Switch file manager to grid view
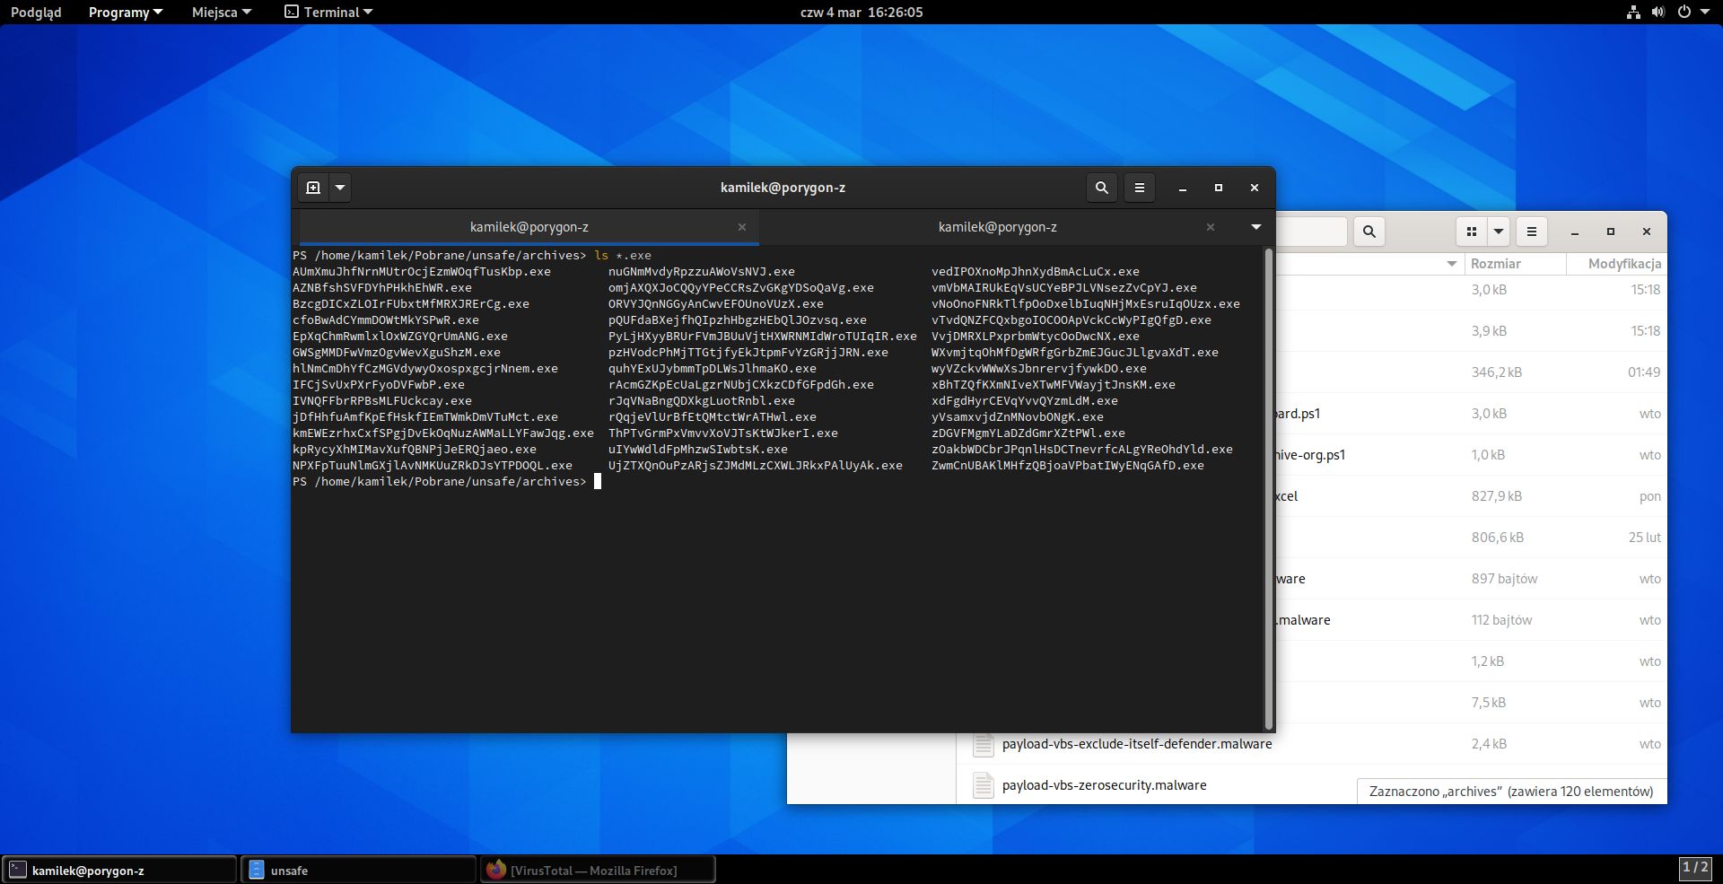 click(1472, 232)
